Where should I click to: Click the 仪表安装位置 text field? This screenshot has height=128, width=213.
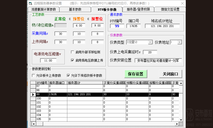point(158,61)
